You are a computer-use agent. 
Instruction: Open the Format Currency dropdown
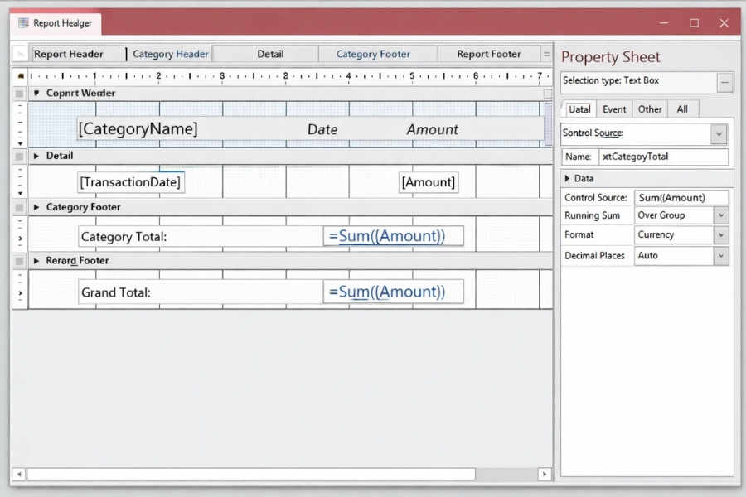point(720,235)
